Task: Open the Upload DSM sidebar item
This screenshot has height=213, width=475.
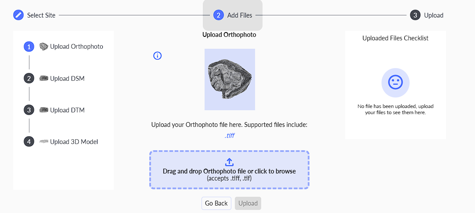Action: click(x=67, y=78)
